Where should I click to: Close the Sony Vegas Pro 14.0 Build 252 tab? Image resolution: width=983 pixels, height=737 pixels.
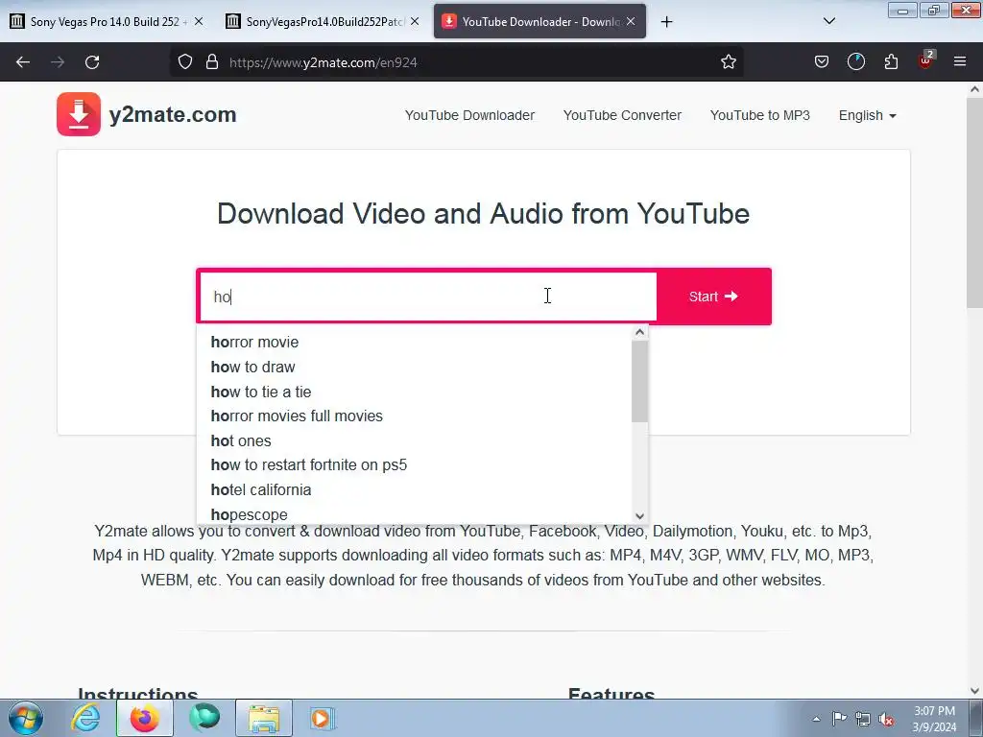[199, 21]
